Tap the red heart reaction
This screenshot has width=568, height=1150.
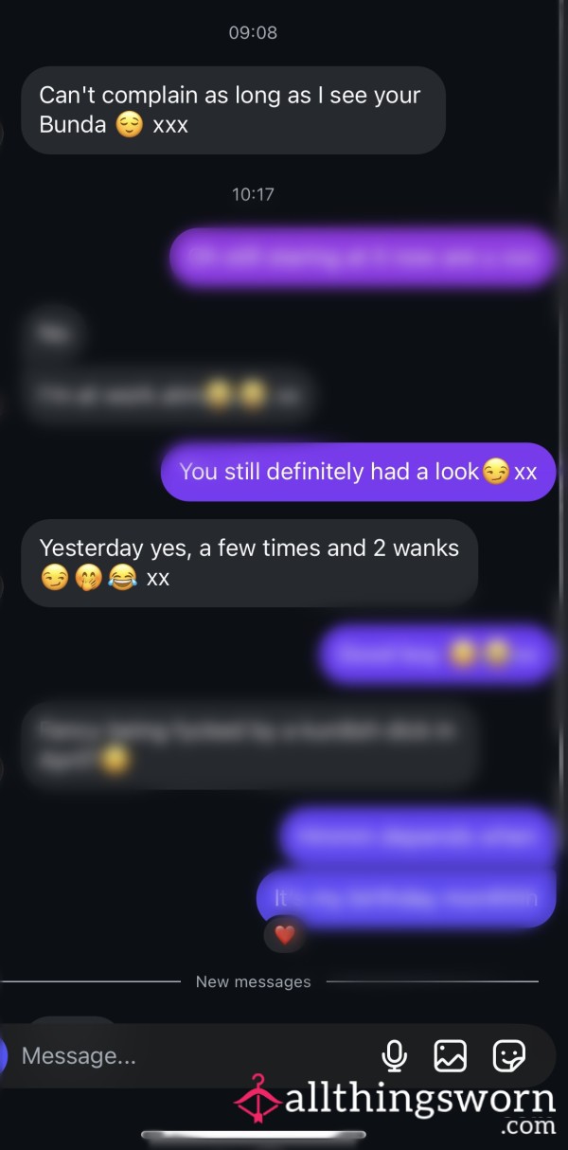tap(285, 935)
